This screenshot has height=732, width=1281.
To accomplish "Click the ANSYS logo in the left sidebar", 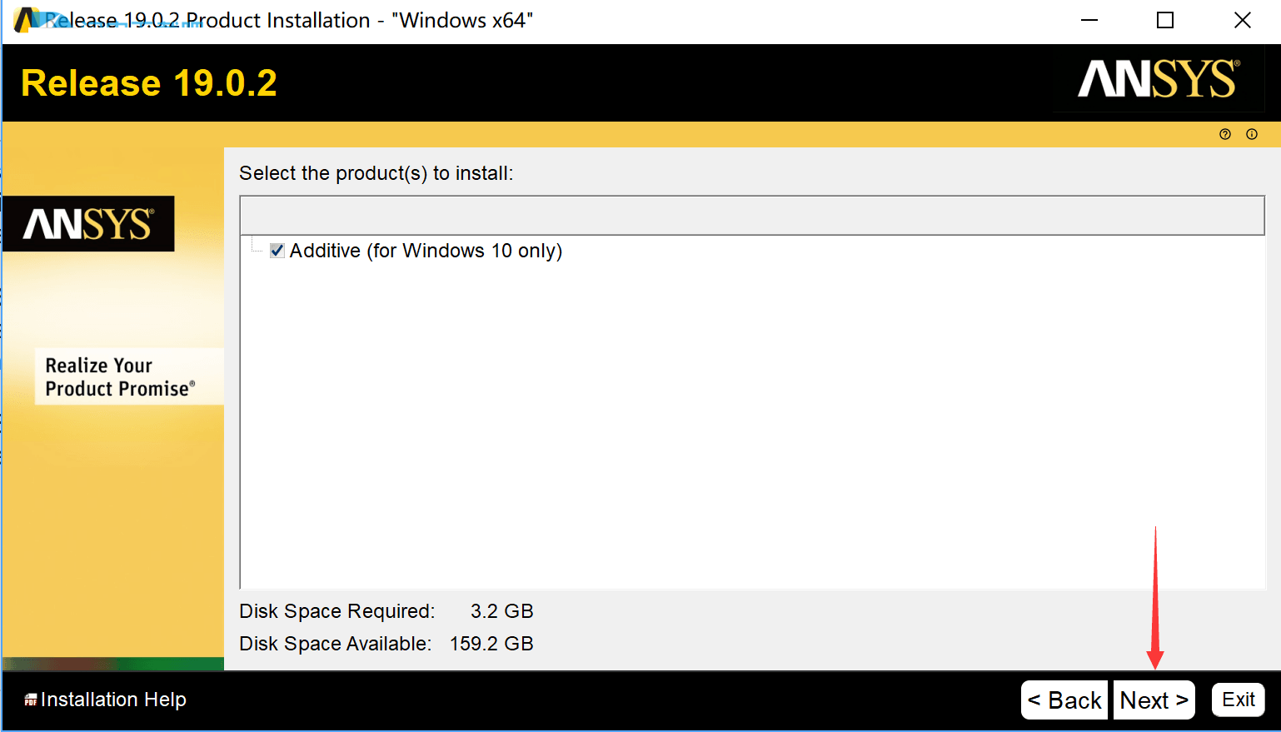I will 88,224.
